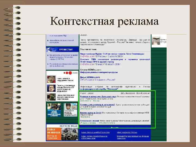This screenshot has height=147, width=196.
Task: Open the ПУТЕШЕСТВИЯ section banner
Action: click(62, 50)
